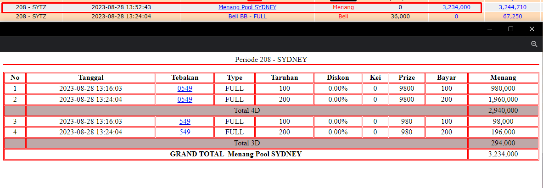Select the Prize column header
This screenshot has height=188, width=543.
pos(407,78)
